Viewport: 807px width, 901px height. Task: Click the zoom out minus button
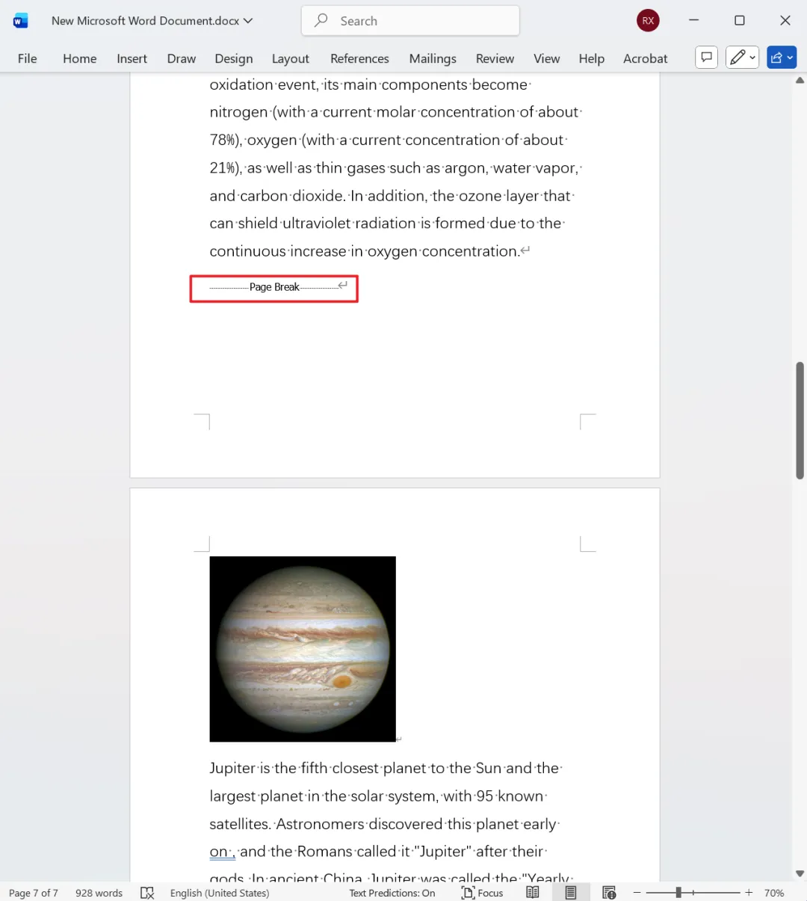(637, 893)
